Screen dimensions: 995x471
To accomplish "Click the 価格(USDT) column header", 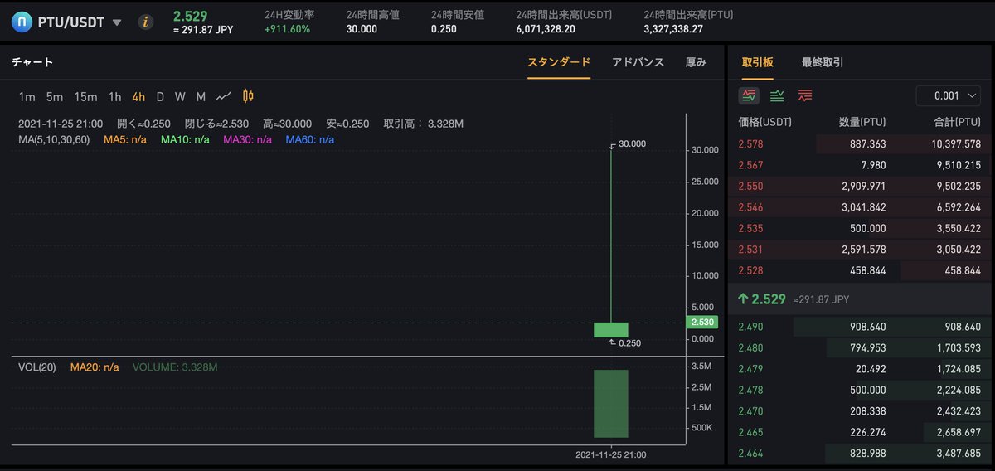I will click(x=764, y=122).
